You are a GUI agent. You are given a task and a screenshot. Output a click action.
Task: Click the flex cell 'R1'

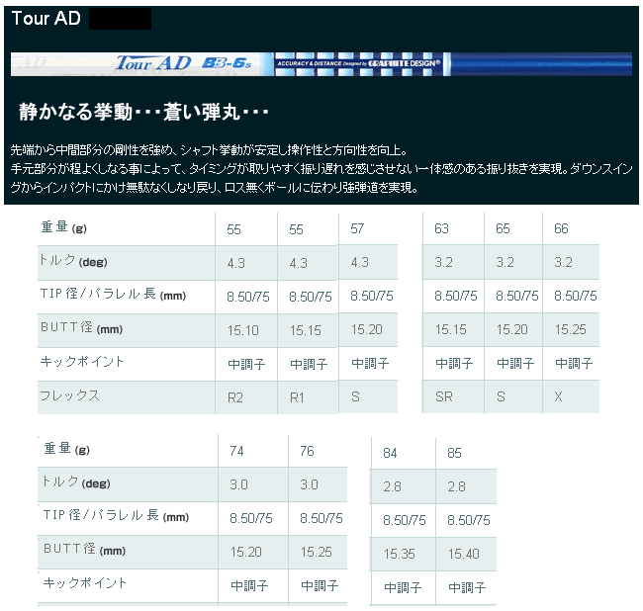tap(297, 397)
